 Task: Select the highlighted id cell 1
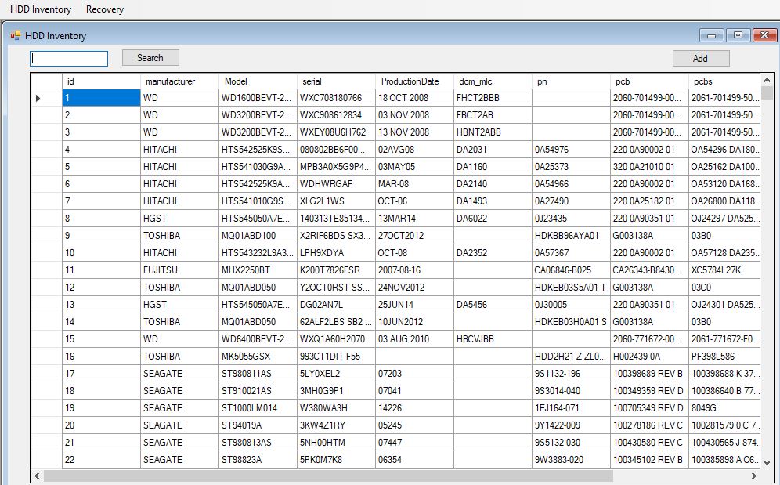tap(102, 98)
